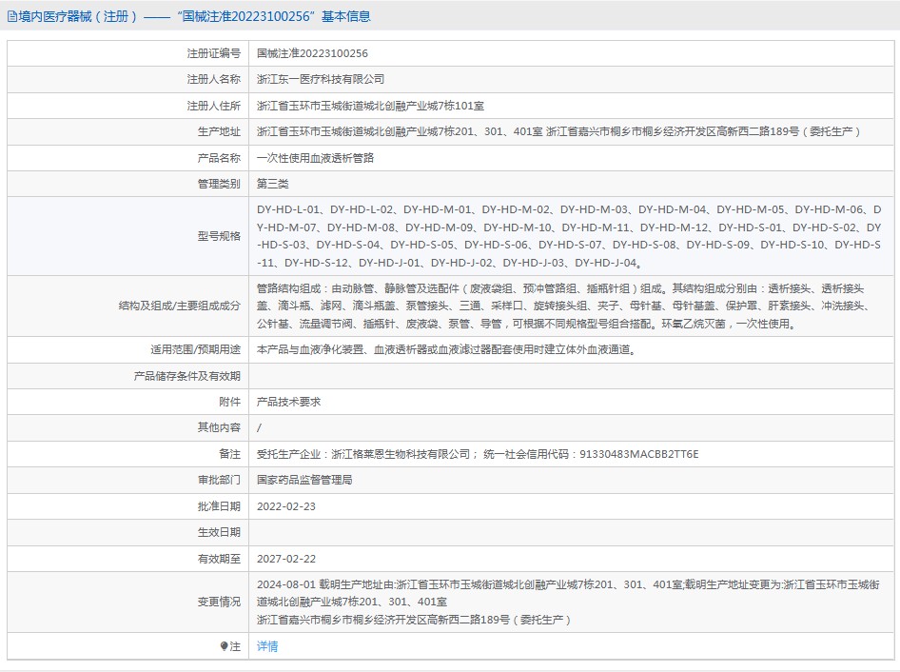Click the 管路结构组成 structure description text
This screenshot has height=672, width=900.
561,306
